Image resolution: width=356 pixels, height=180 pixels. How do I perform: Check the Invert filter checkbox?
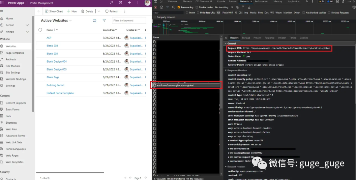tap(187, 13)
